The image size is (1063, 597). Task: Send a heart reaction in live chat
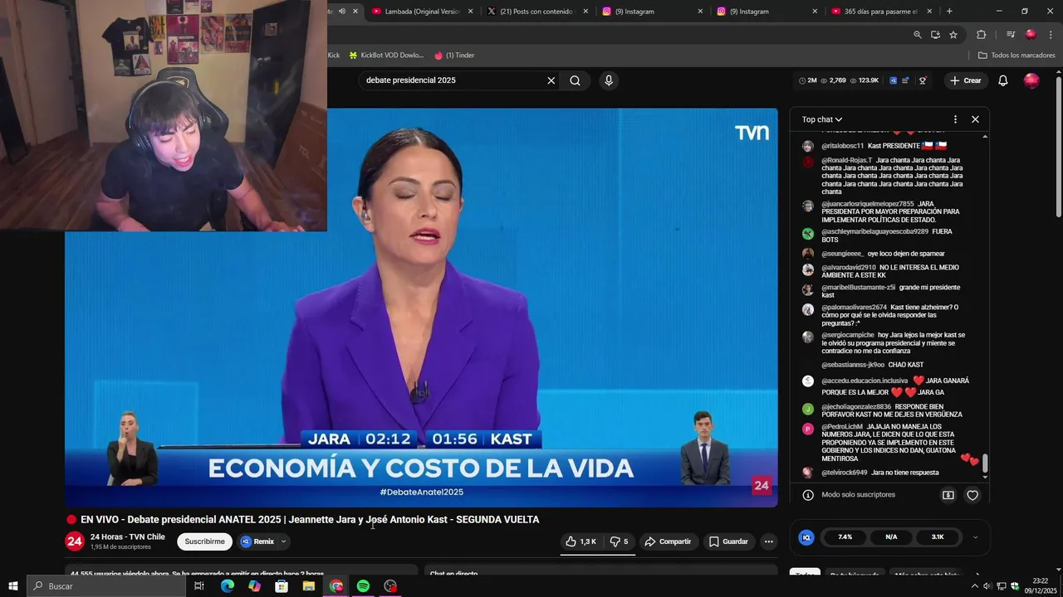(972, 495)
